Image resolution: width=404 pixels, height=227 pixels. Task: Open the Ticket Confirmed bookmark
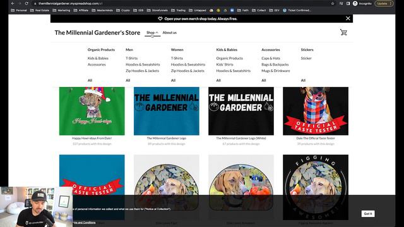[297, 10]
